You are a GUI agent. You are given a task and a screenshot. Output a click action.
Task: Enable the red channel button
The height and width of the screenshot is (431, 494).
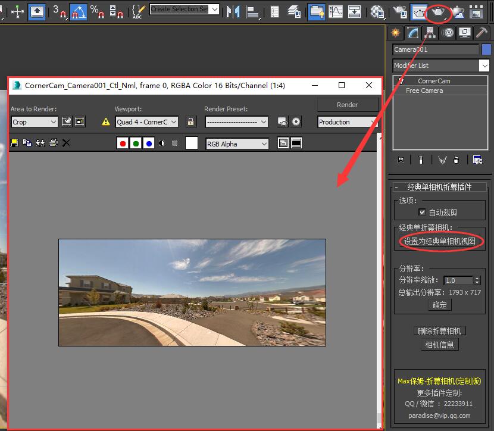[123, 143]
